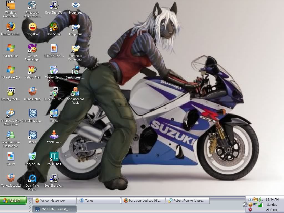This screenshot has height=213, width=284.
Task: Click the Yahoo smiley tray icon
Action: 250,205
